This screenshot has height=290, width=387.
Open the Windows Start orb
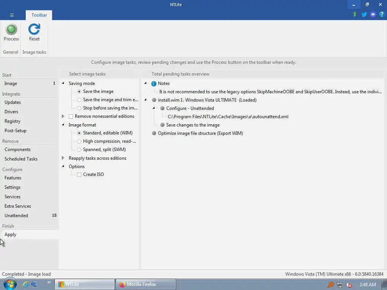click(10, 284)
